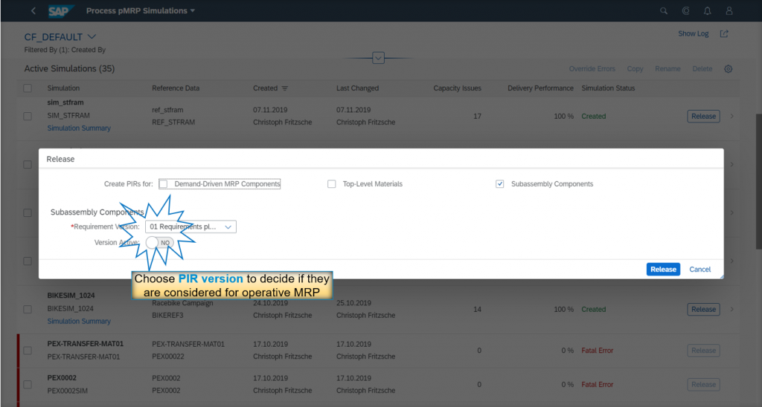The image size is (762, 407).
Task: Click Copy toolbar action
Action: [x=635, y=69]
